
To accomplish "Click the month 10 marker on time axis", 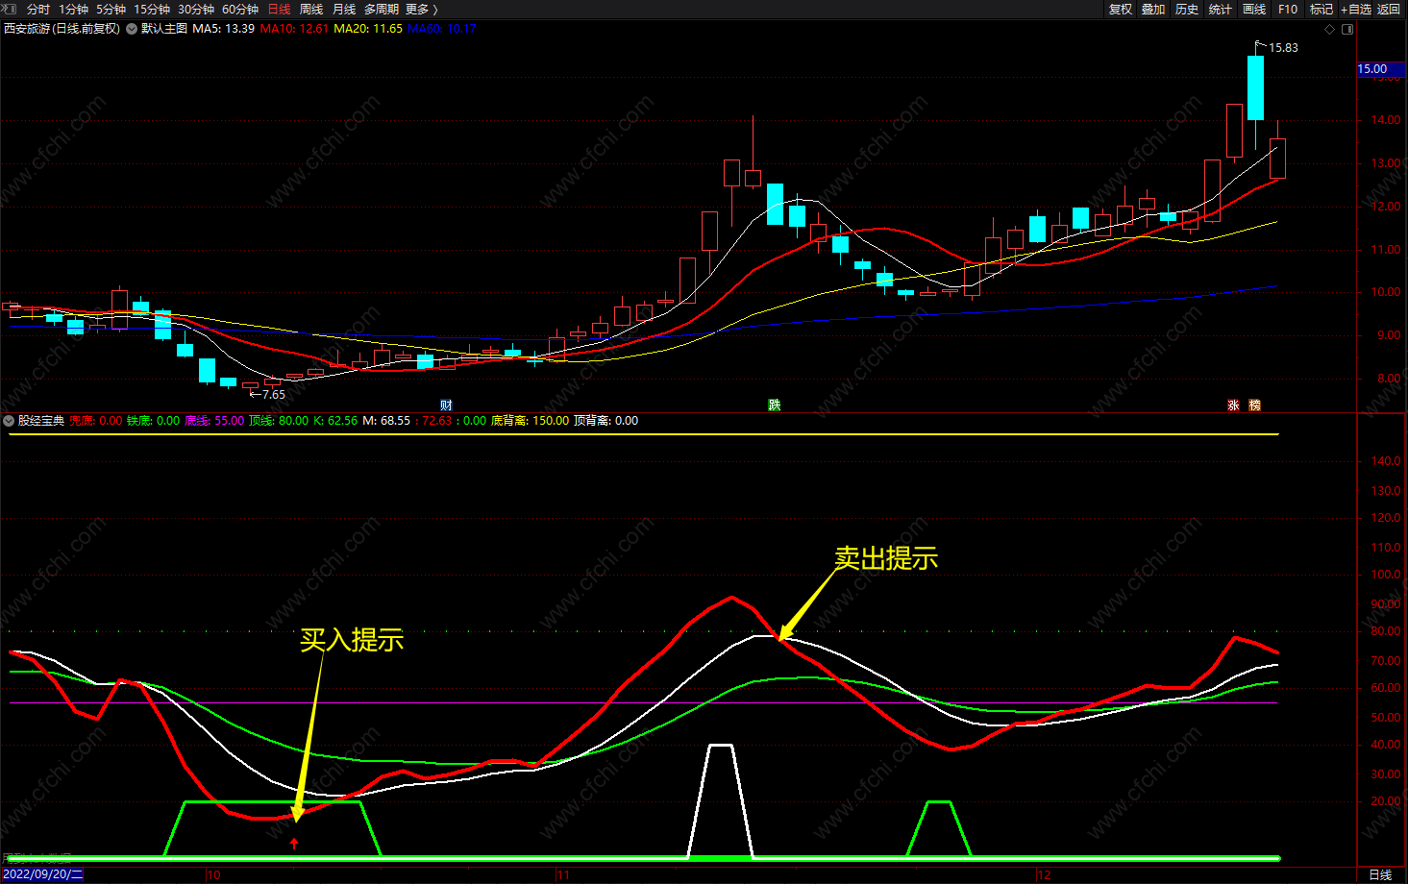I will tap(213, 875).
